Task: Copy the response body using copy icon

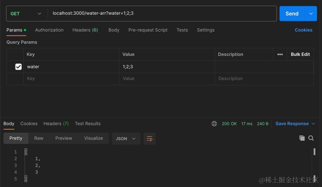Action: tap(302, 138)
